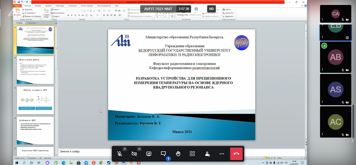
Task: Click Формат по образцу (format painter)
Action: [32, 16]
